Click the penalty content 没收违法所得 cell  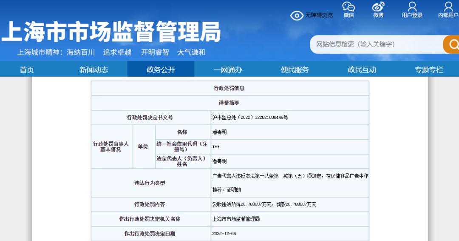click(264, 204)
